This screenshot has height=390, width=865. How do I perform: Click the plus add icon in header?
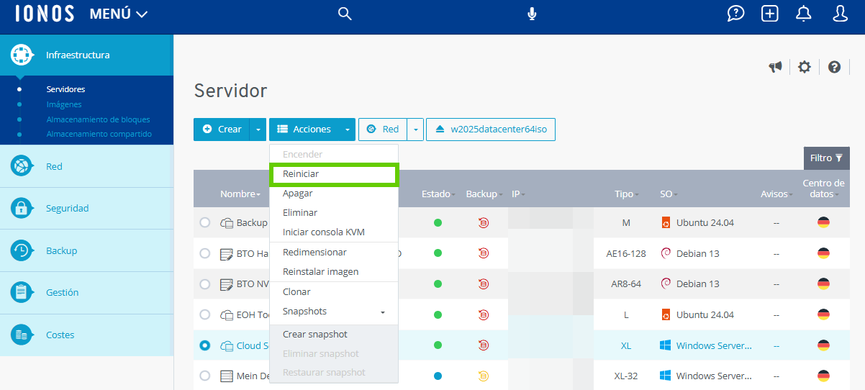tap(770, 14)
